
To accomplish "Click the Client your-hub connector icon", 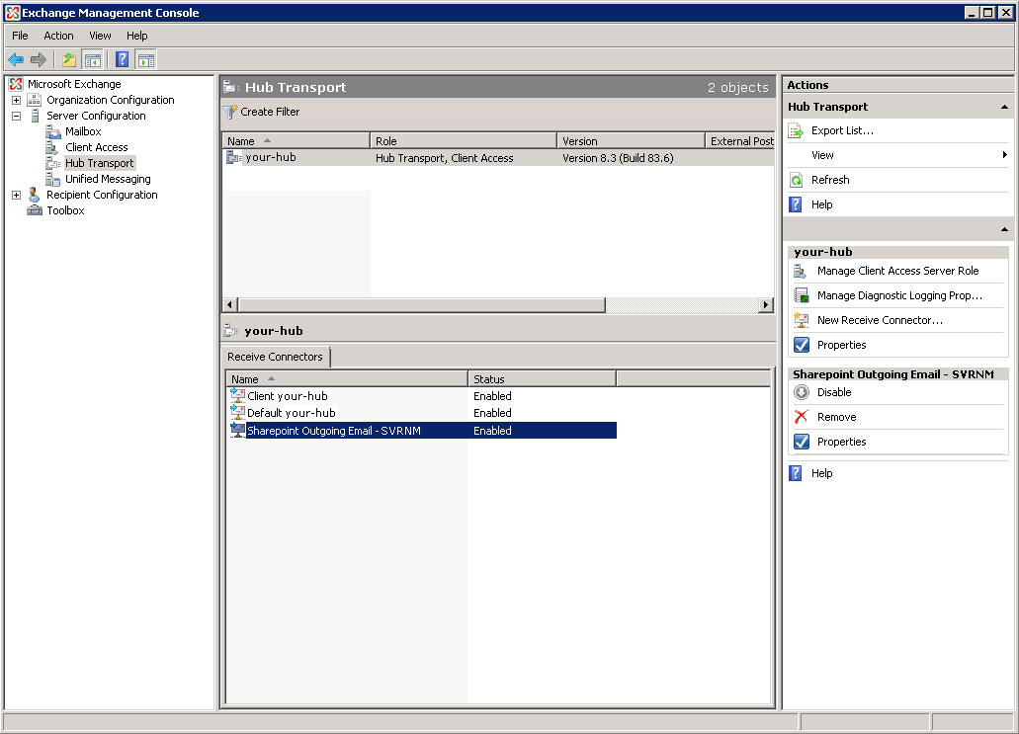I will 238,395.
